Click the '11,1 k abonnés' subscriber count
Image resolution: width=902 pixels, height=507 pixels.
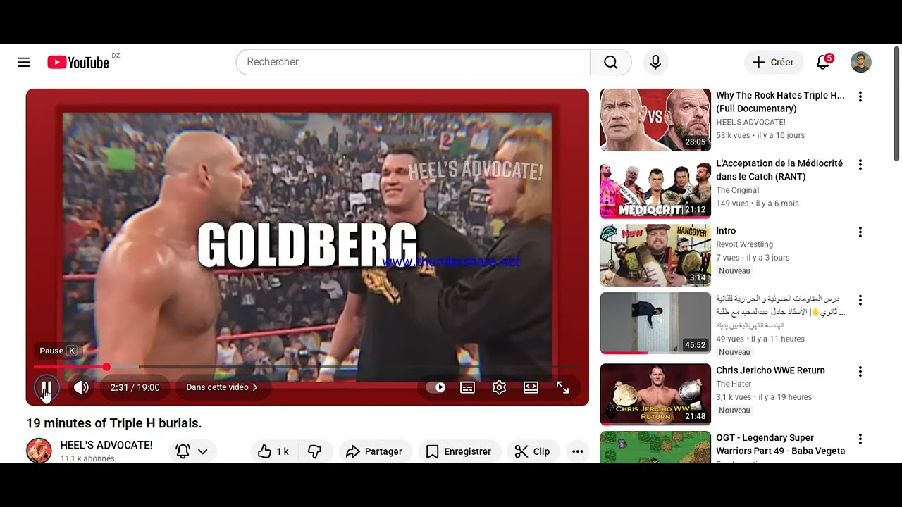point(87,458)
